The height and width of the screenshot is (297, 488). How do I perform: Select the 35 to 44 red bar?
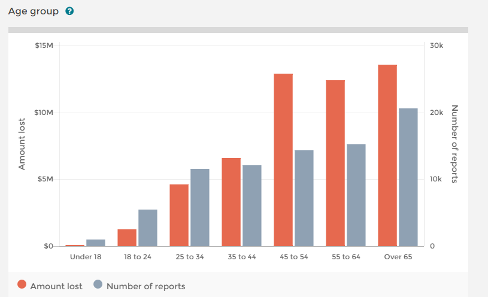click(x=231, y=202)
